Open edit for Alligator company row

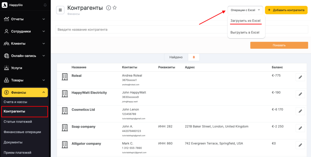pyautogui.click(x=300, y=145)
